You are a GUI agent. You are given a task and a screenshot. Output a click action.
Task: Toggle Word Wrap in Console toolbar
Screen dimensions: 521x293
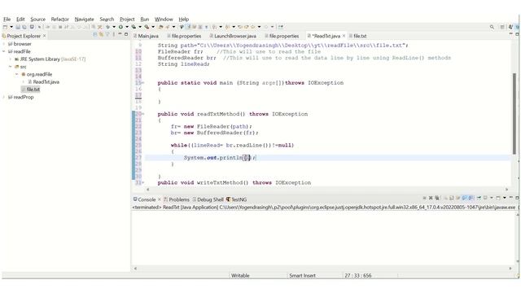point(458,198)
